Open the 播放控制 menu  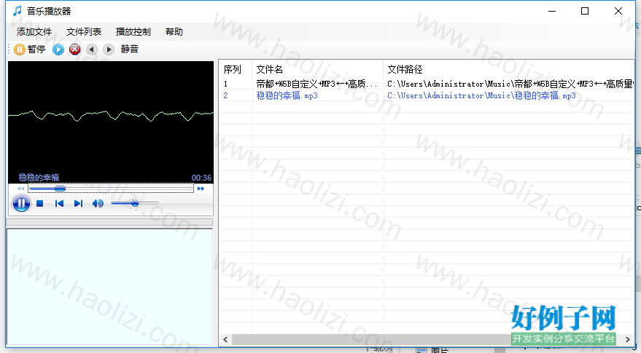coord(133,32)
